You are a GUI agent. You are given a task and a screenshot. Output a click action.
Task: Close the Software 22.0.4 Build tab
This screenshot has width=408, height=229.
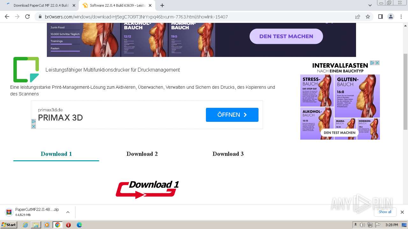coord(150,5)
